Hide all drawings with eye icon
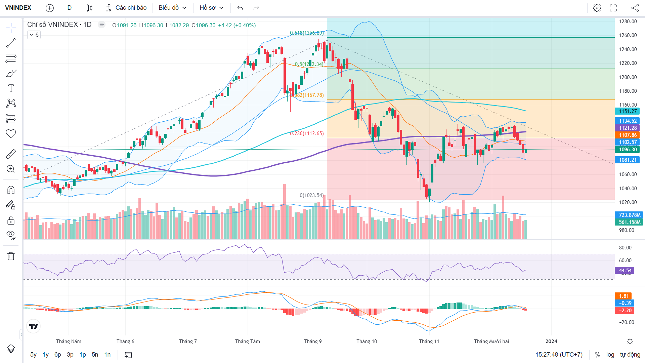645x363 pixels. pos(11,235)
